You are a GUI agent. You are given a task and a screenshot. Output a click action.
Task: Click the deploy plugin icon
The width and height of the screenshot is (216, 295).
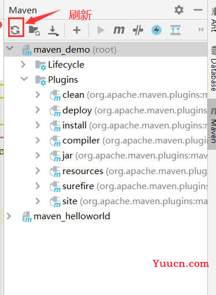55,110
